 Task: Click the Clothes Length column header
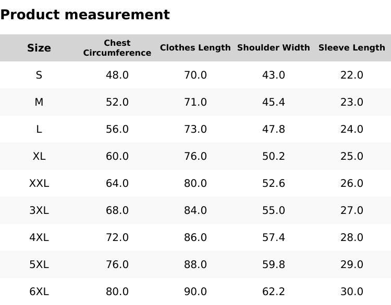(x=195, y=48)
